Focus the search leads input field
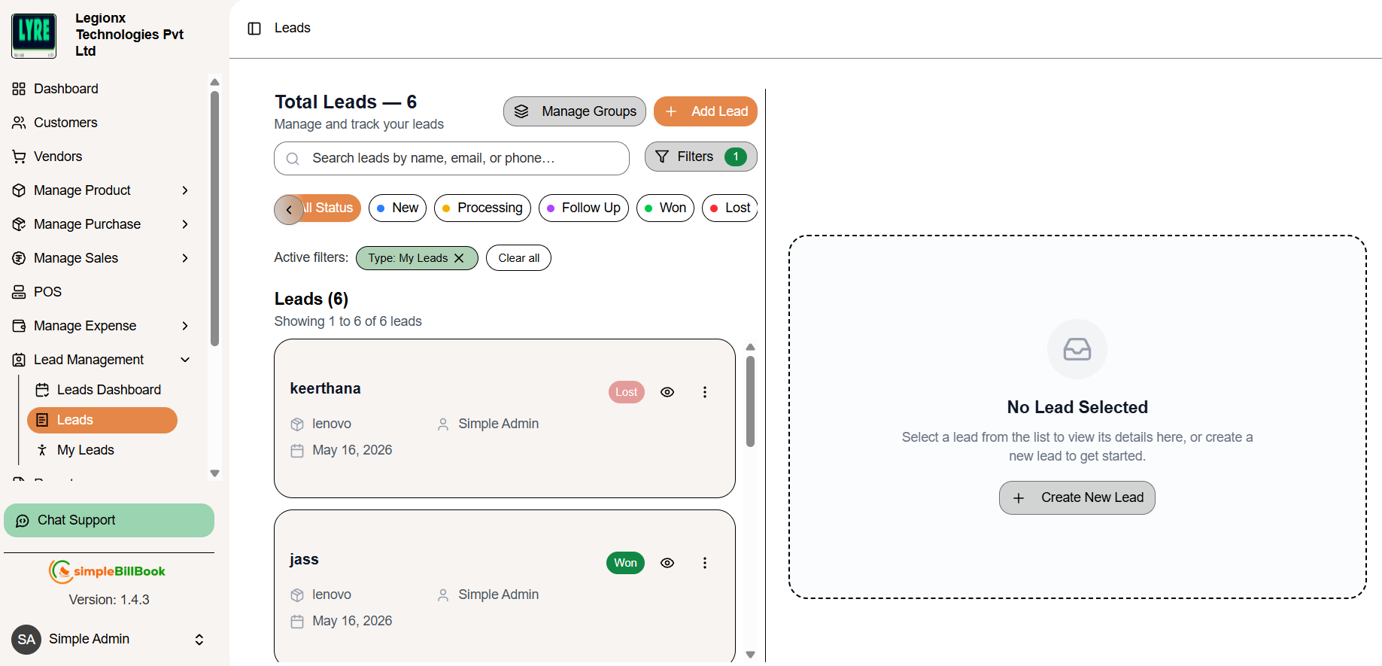The image size is (1382, 666). click(x=451, y=158)
